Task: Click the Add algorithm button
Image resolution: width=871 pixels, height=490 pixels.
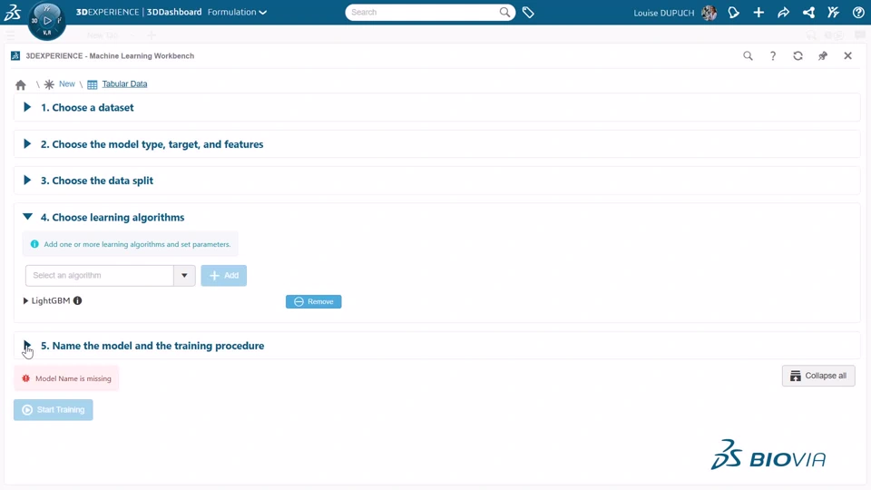Action: [224, 276]
